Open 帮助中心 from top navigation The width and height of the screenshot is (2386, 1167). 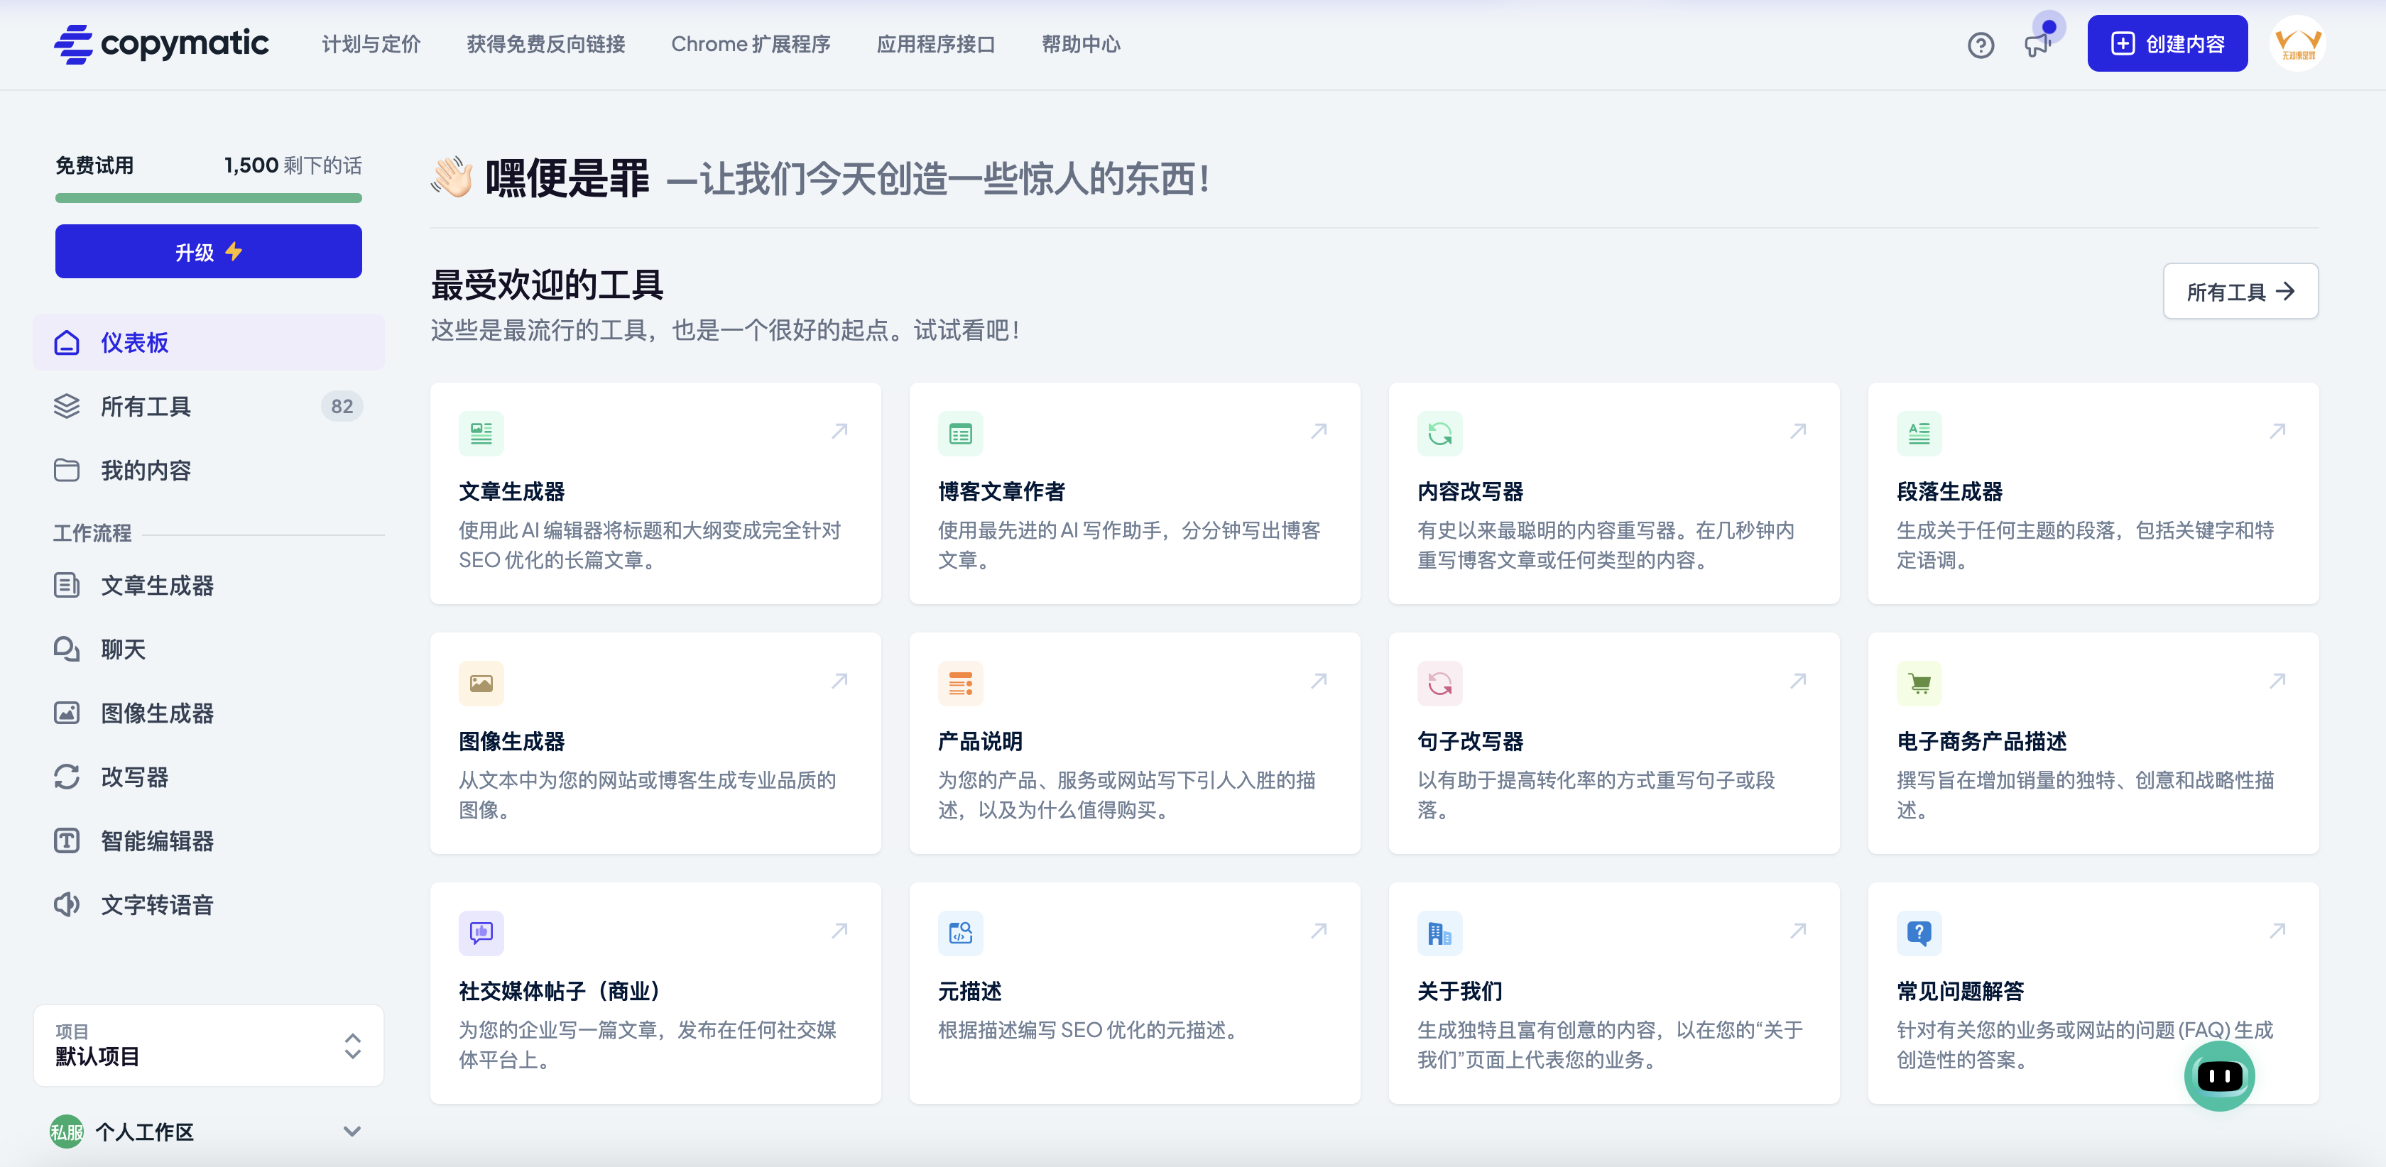1080,43
